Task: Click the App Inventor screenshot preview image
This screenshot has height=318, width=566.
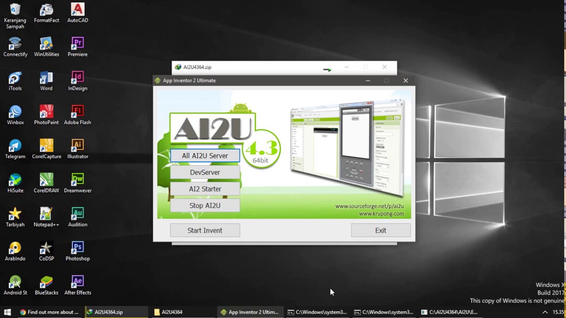Action: pyautogui.click(x=347, y=148)
